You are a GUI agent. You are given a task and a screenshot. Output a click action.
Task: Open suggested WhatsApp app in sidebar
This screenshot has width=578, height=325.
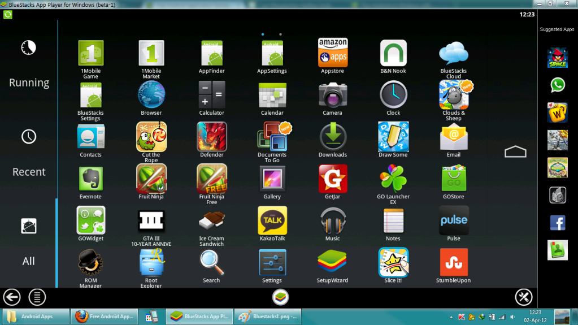(557, 85)
